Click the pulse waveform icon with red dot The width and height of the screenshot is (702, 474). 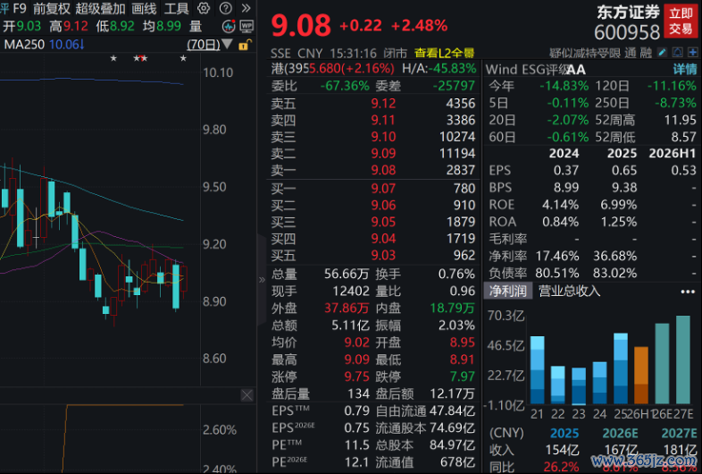coord(229,27)
